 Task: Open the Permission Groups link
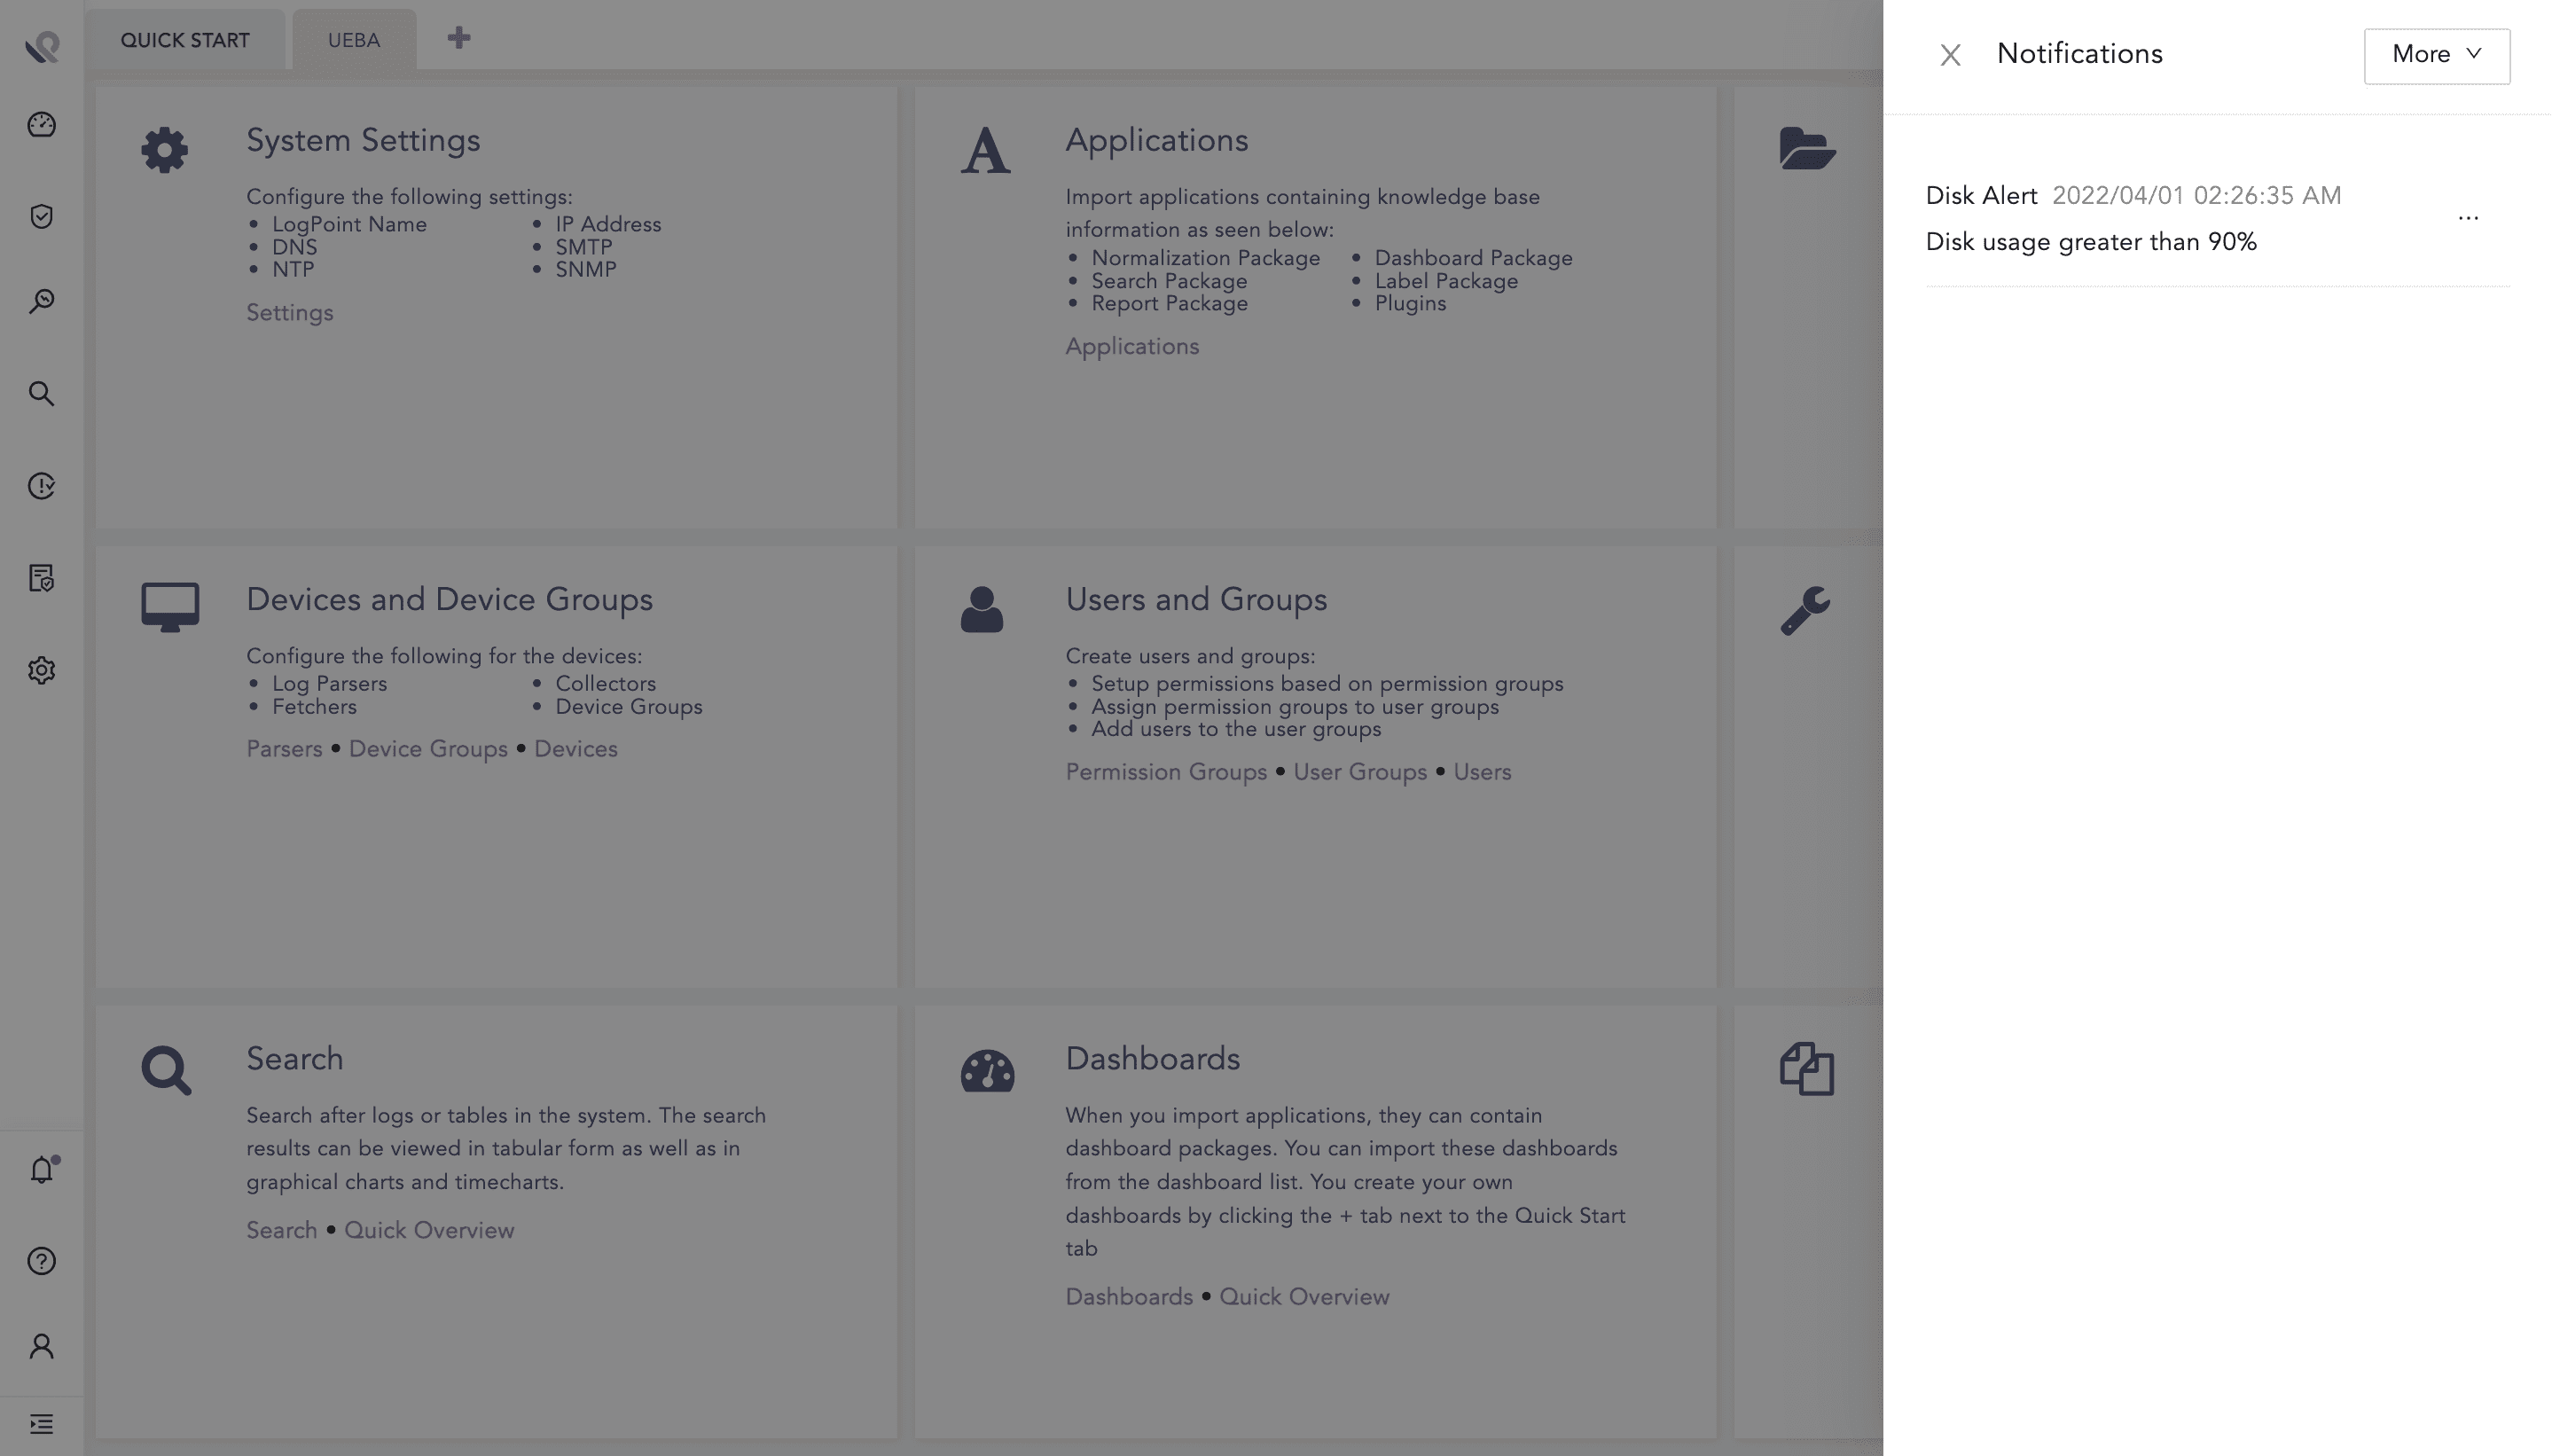pos(1166,773)
